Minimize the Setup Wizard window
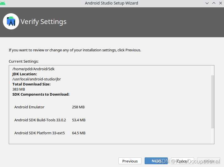 click(207, 3)
